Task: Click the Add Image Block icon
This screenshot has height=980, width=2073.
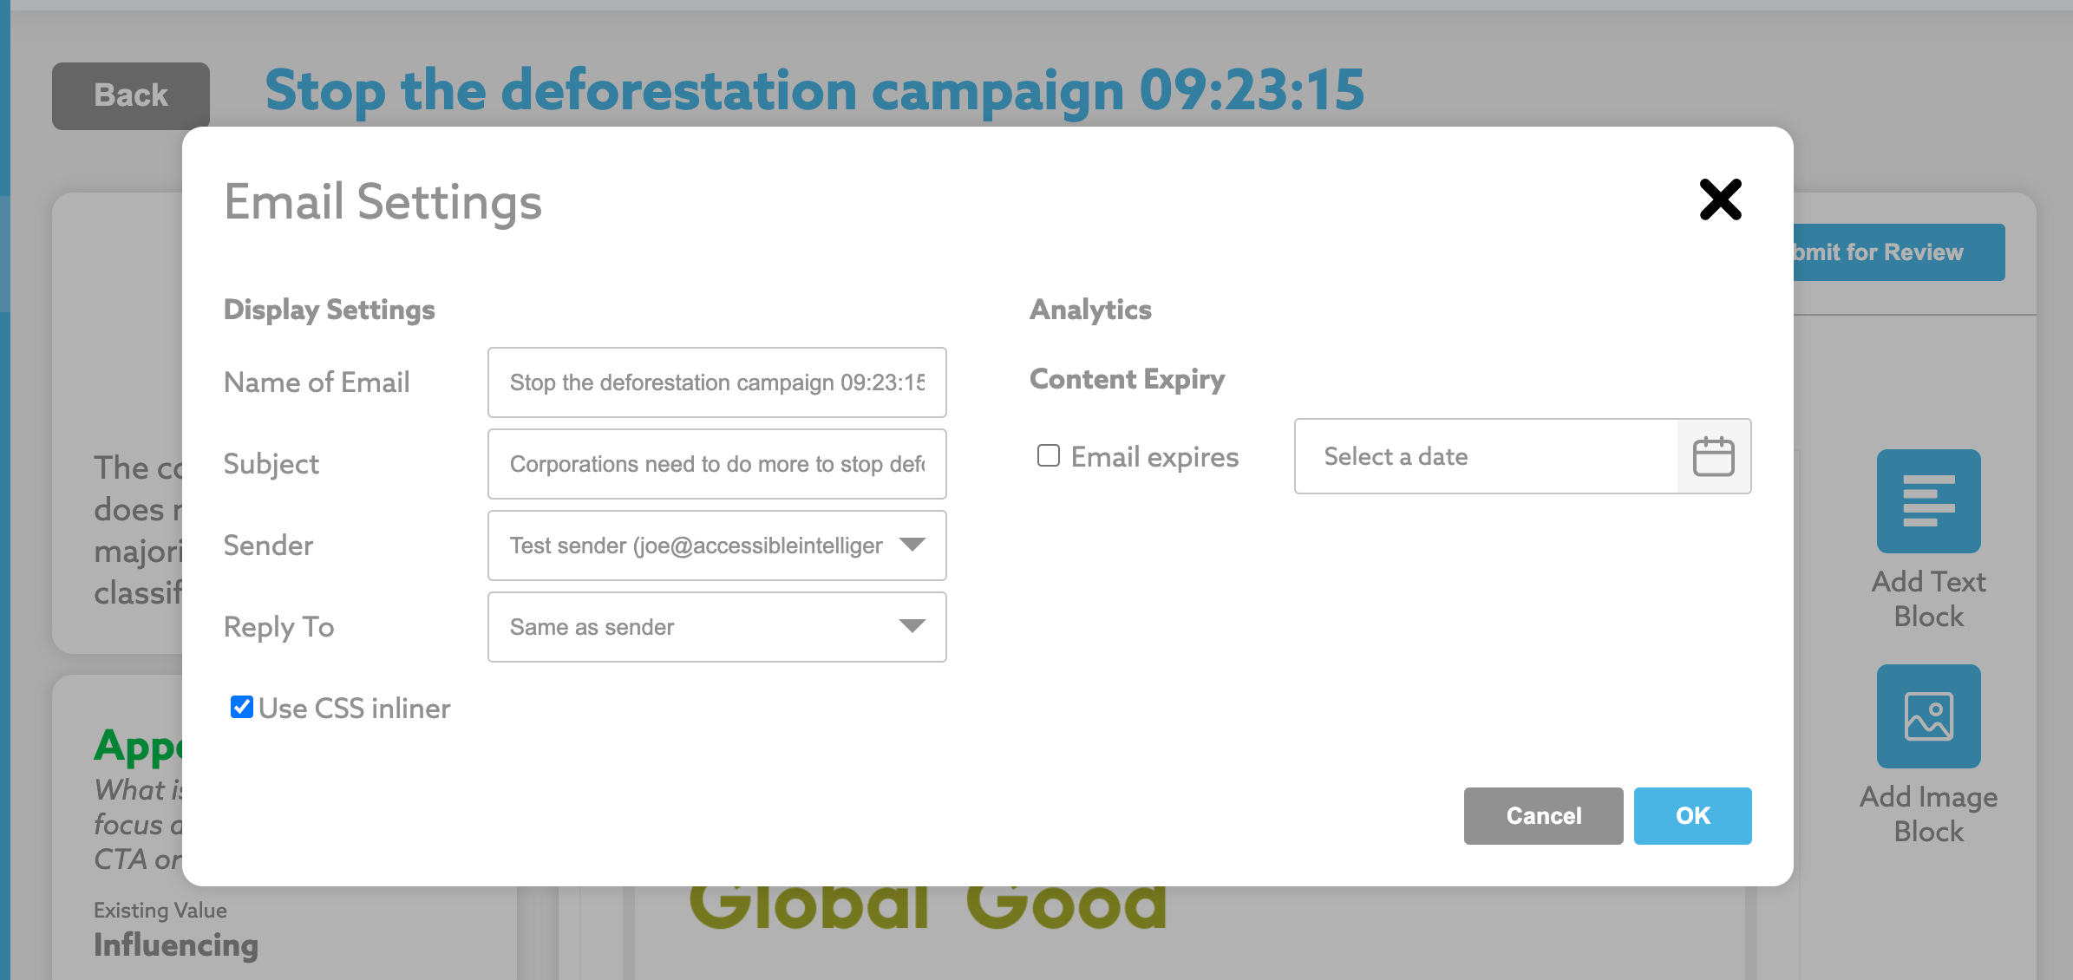Action: (1928, 716)
